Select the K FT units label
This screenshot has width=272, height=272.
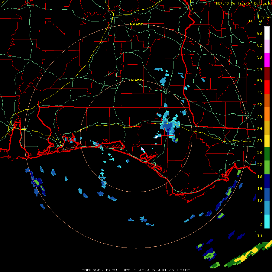255,21
